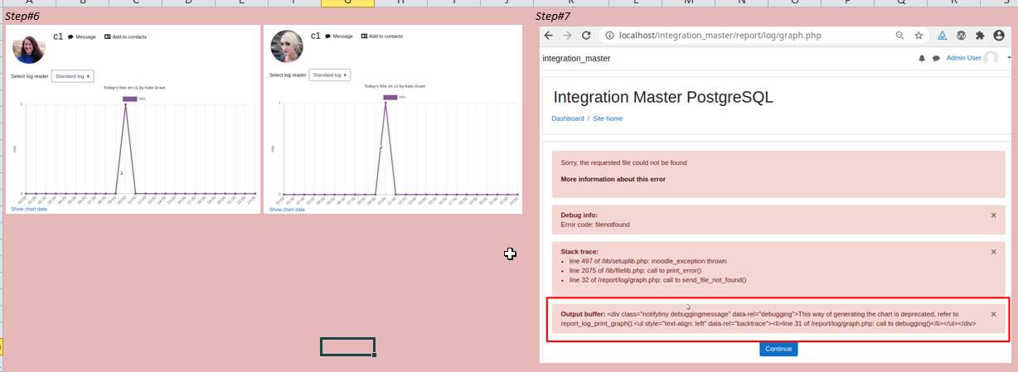This screenshot has width=1018, height=372.
Task: Select column A header
Action: [29, 3]
